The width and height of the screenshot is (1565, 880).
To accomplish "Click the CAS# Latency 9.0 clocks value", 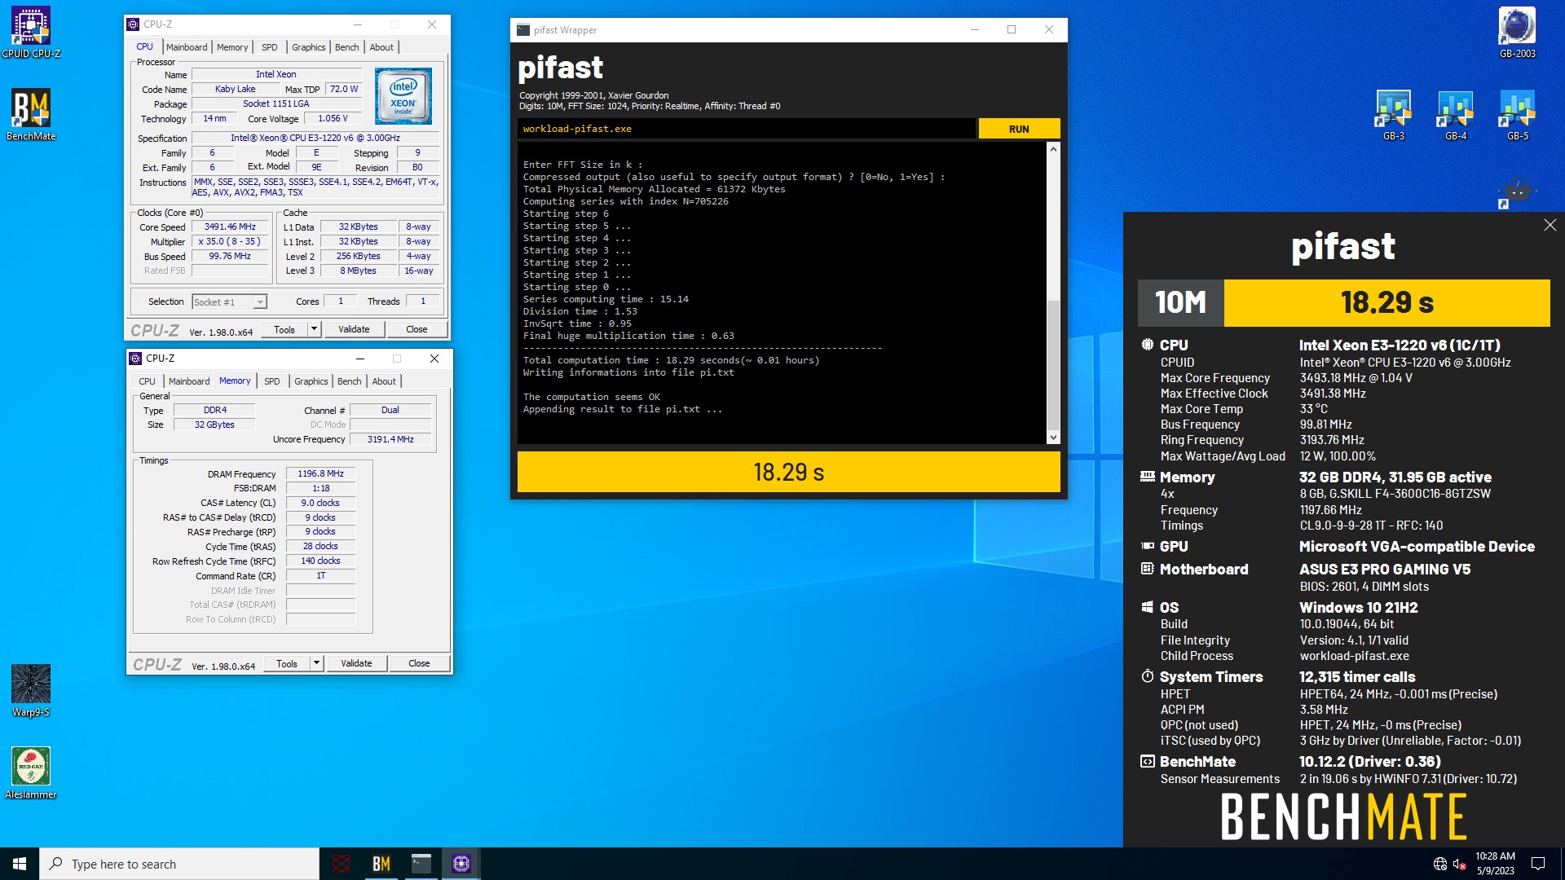I will tap(320, 503).
